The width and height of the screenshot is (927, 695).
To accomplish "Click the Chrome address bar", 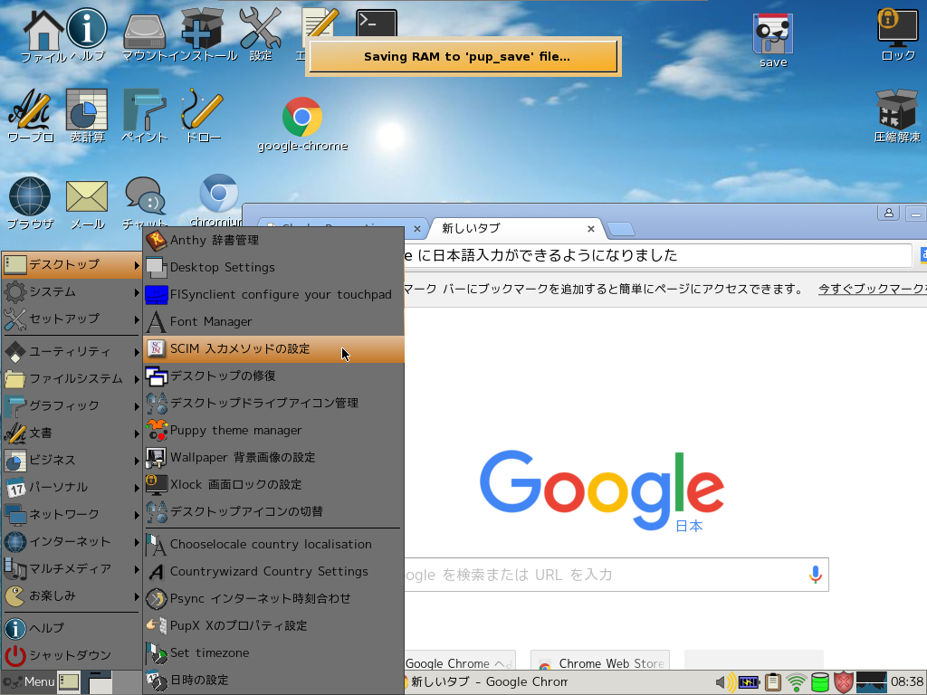I will click(657, 255).
